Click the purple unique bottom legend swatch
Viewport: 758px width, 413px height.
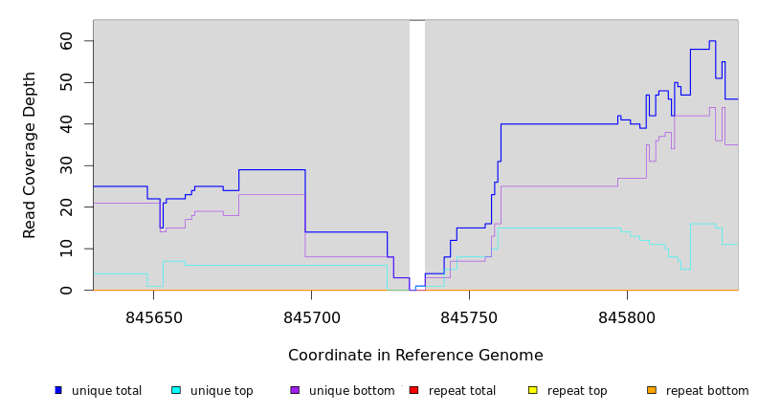coord(295,390)
